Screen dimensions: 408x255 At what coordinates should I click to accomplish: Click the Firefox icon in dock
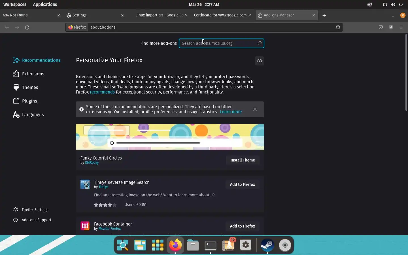[x=175, y=245]
